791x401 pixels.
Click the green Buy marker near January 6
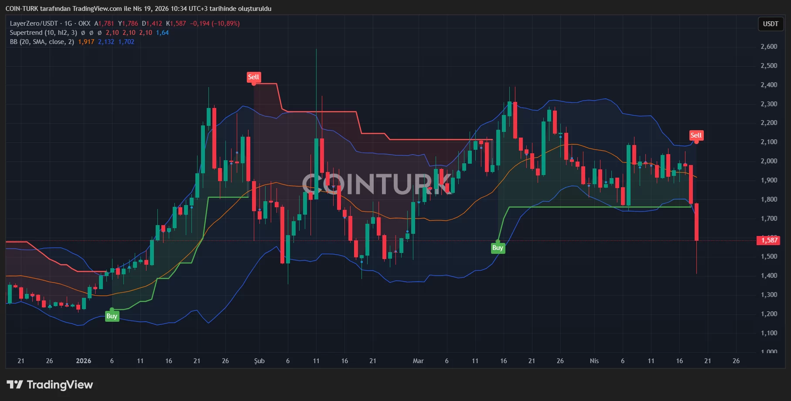pos(112,316)
